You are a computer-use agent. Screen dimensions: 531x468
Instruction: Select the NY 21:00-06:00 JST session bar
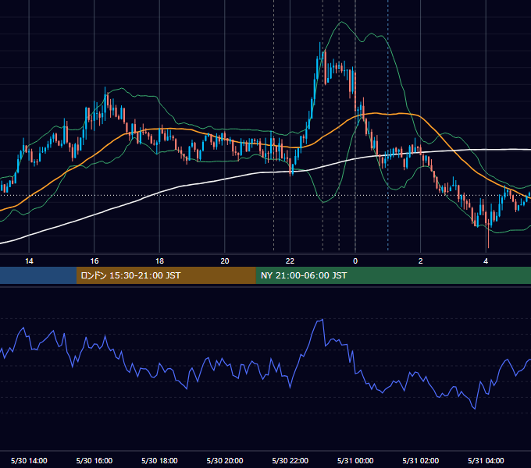(x=393, y=275)
